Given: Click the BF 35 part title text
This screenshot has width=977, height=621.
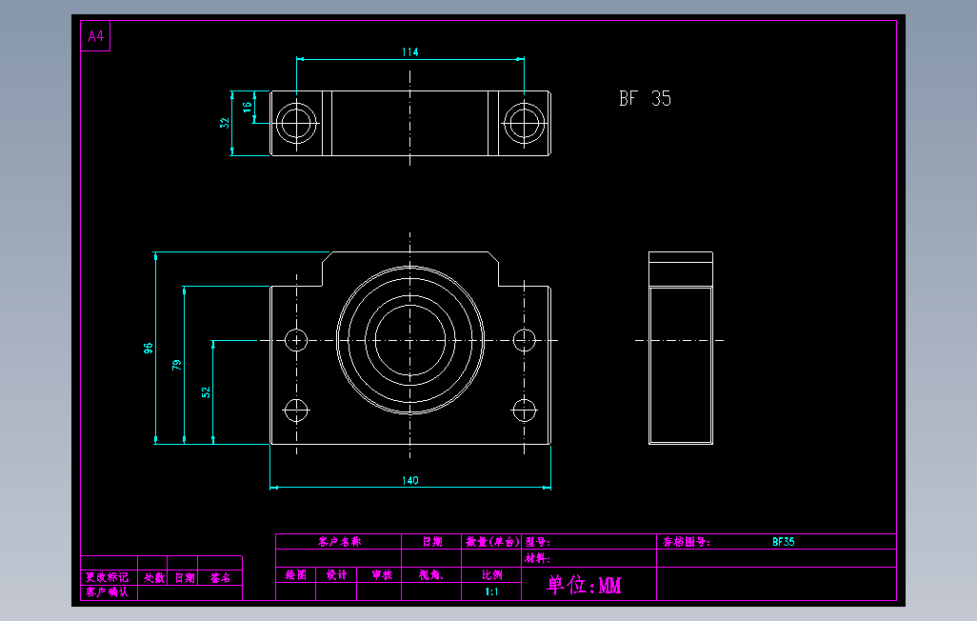Looking at the screenshot, I should 645,98.
